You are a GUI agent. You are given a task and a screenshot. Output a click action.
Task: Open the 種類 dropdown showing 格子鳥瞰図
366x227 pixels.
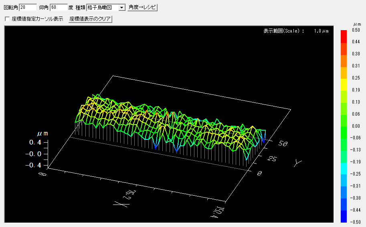103,8
